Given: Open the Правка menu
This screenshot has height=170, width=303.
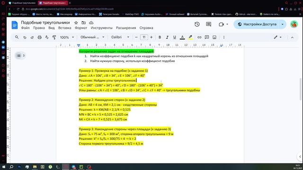Looking at the screenshot, I should click(x=39, y=28).
